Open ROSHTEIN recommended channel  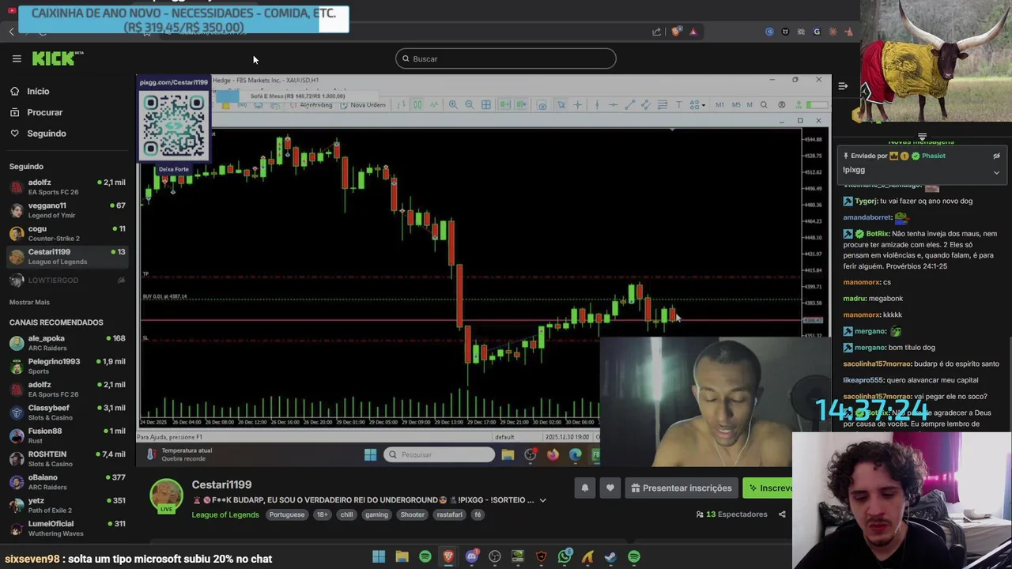pyautogui.click(x=67, y=458)
